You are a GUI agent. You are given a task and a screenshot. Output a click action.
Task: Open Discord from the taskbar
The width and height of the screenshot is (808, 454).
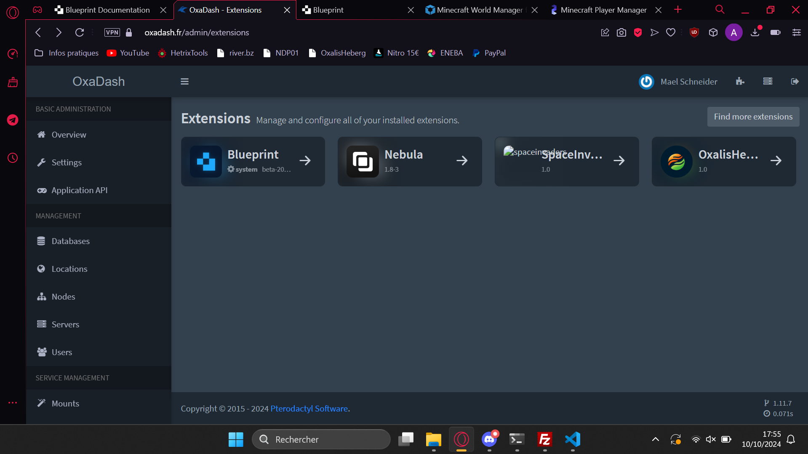[x=489, y=440]
